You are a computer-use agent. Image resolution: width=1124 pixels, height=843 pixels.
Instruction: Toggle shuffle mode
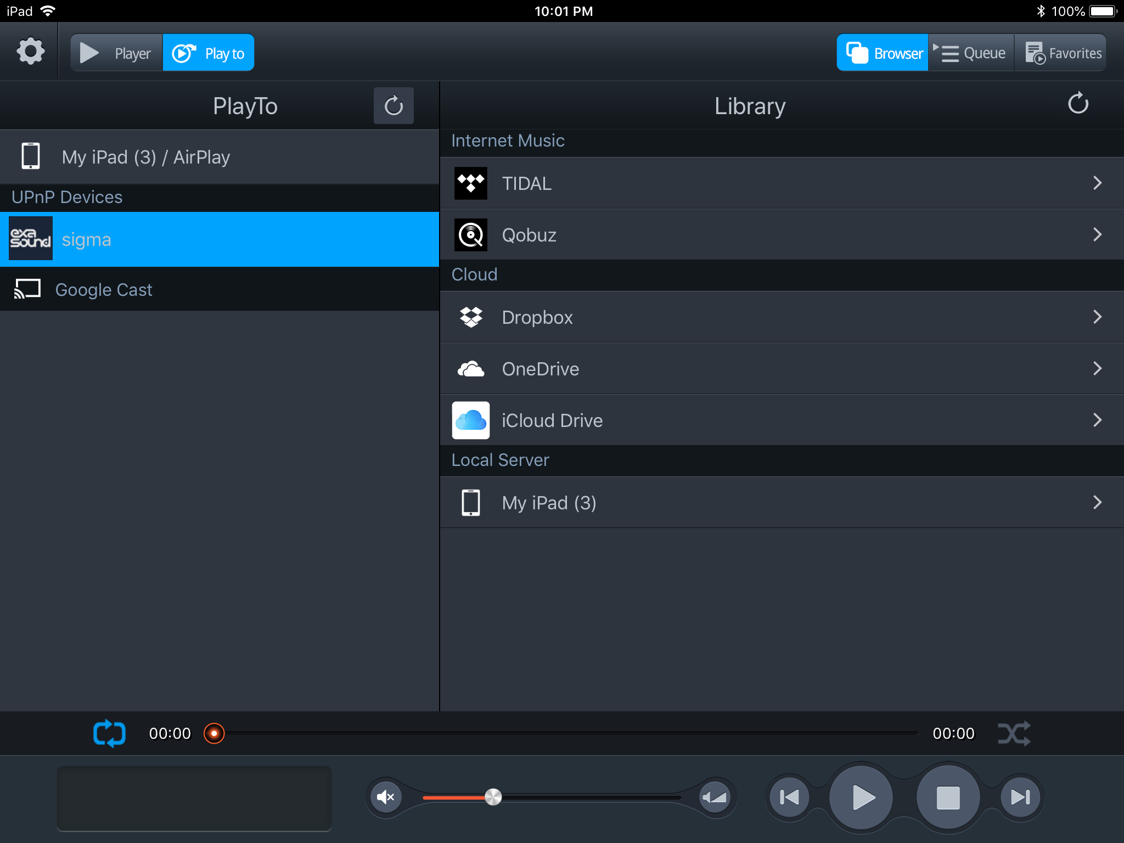tap(1014, 733)
